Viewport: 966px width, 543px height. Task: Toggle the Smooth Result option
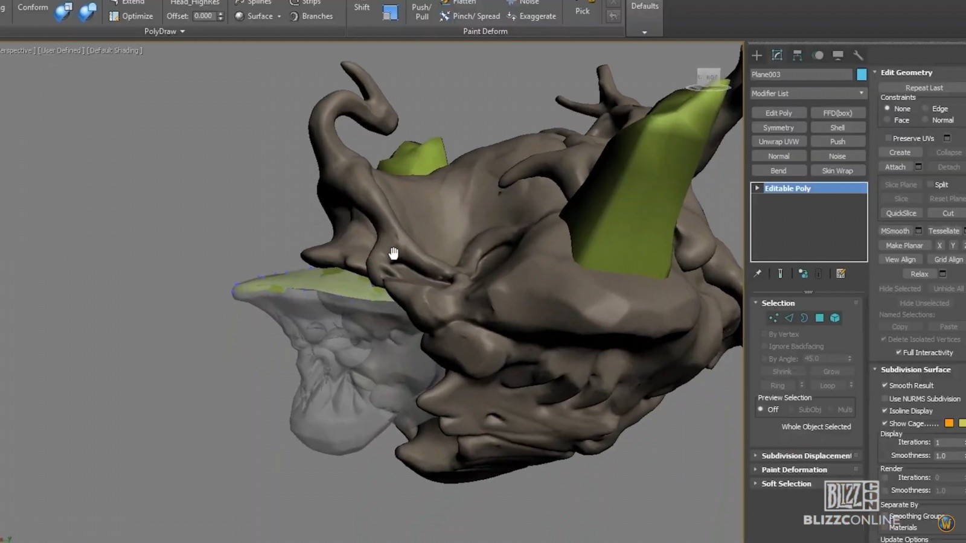pyautogui.click(x=885, y=385)
